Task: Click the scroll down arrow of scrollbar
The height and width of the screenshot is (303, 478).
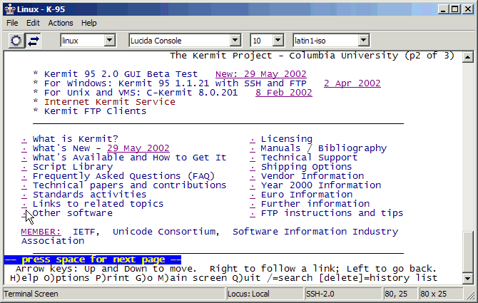Action: tap(467, 278)
